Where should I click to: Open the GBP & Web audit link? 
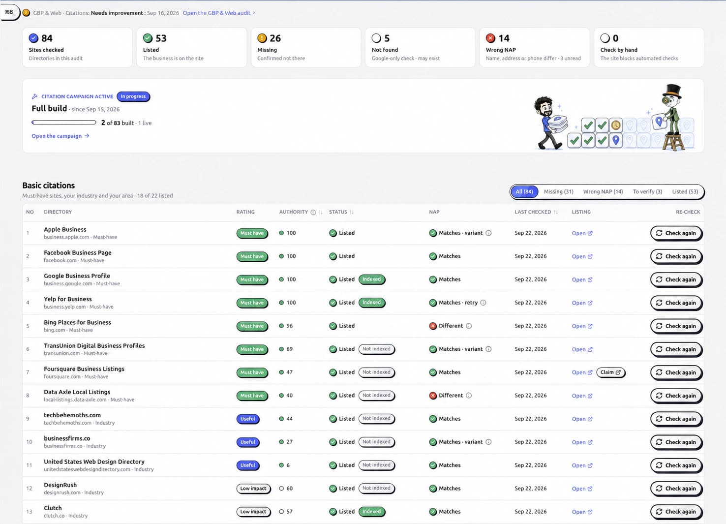[x=219, y=13]
